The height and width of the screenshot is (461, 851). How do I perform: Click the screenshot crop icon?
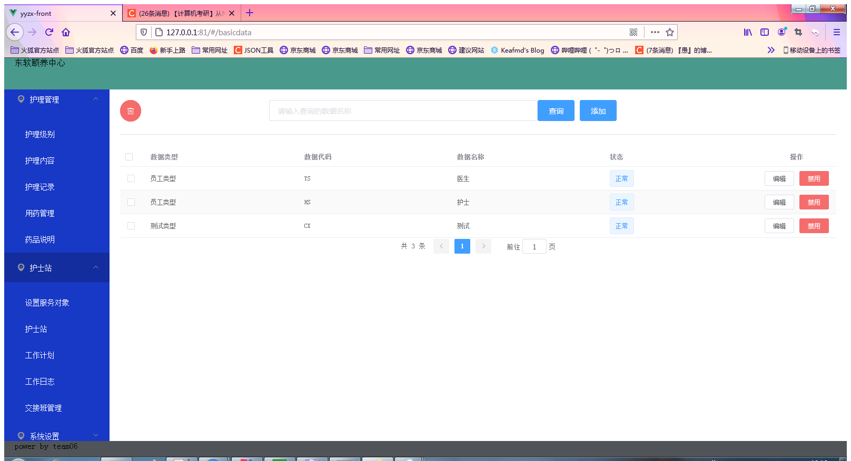click(x=798, y=32)
